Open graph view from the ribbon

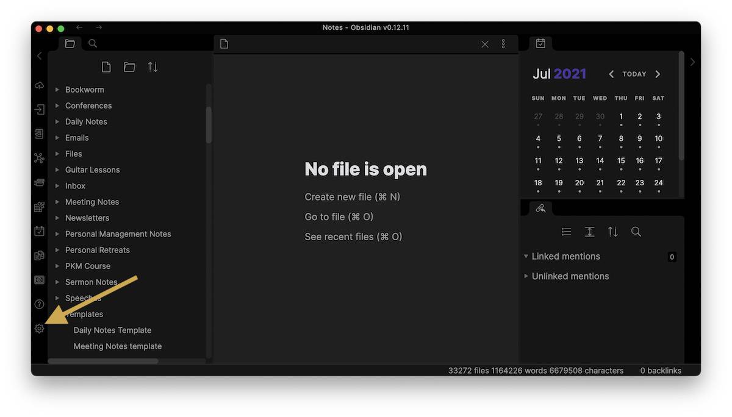[39, 158]
